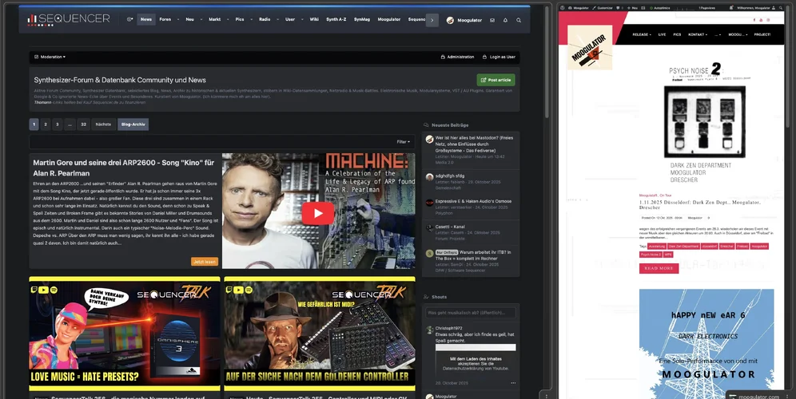Click the '+ Neu' item in WordPress bar
The image size is (796, 399).
632,8
